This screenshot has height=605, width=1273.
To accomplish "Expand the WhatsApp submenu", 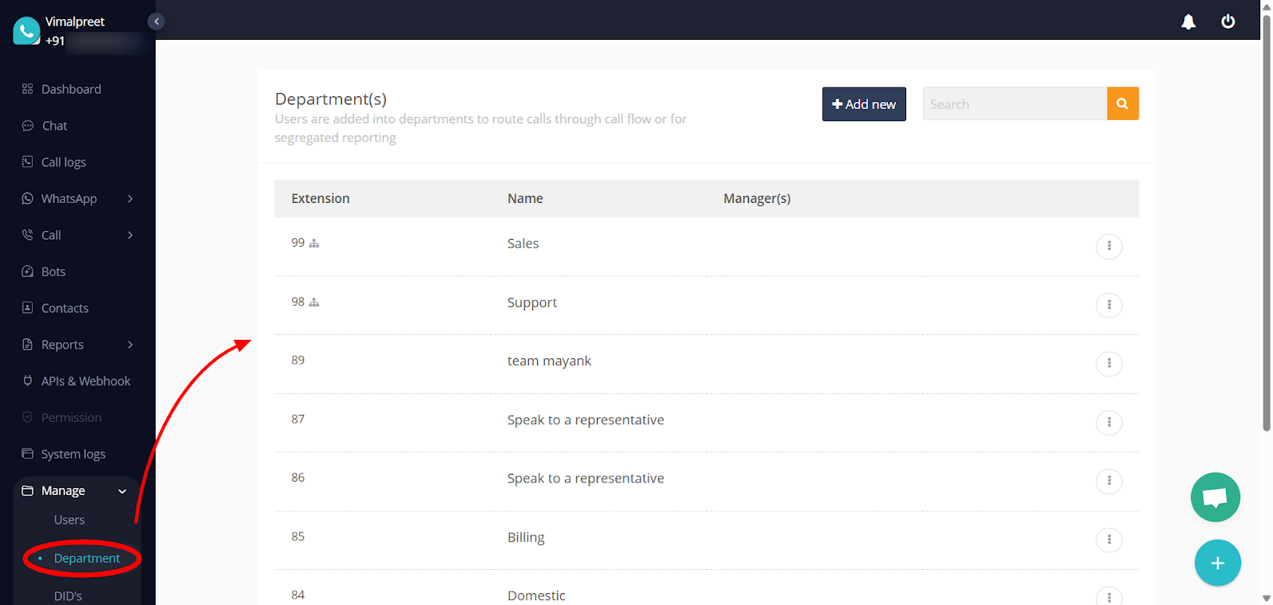I will (130, 198).
